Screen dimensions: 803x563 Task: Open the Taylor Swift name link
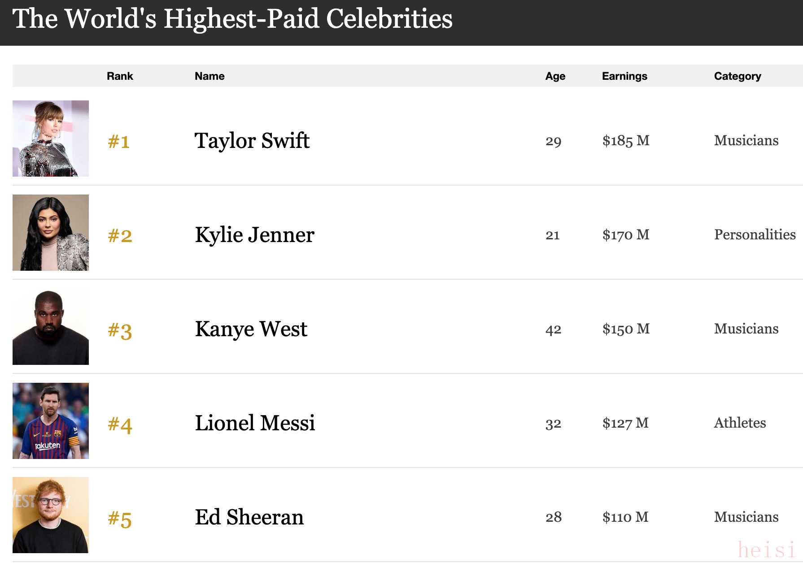(252, 141)
